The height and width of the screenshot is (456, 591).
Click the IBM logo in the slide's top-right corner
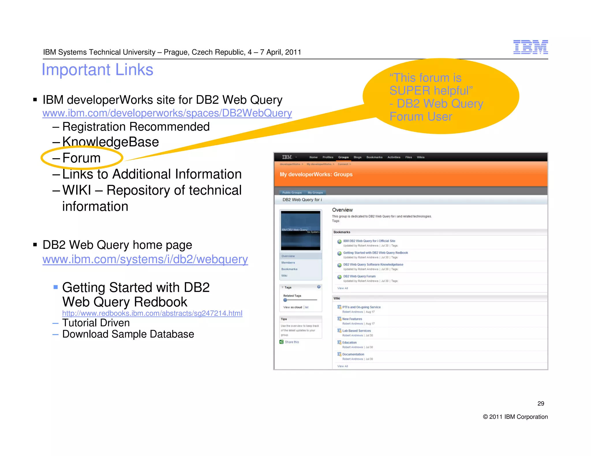pos(530,47)
